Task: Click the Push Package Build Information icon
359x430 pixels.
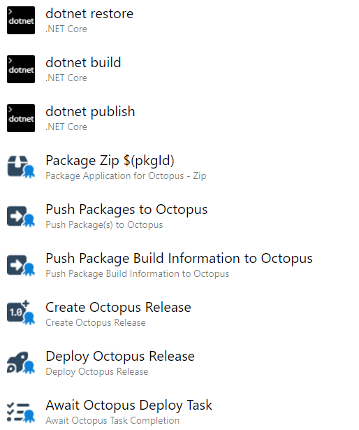Action: pyautogui.click(x=21, y=265)
